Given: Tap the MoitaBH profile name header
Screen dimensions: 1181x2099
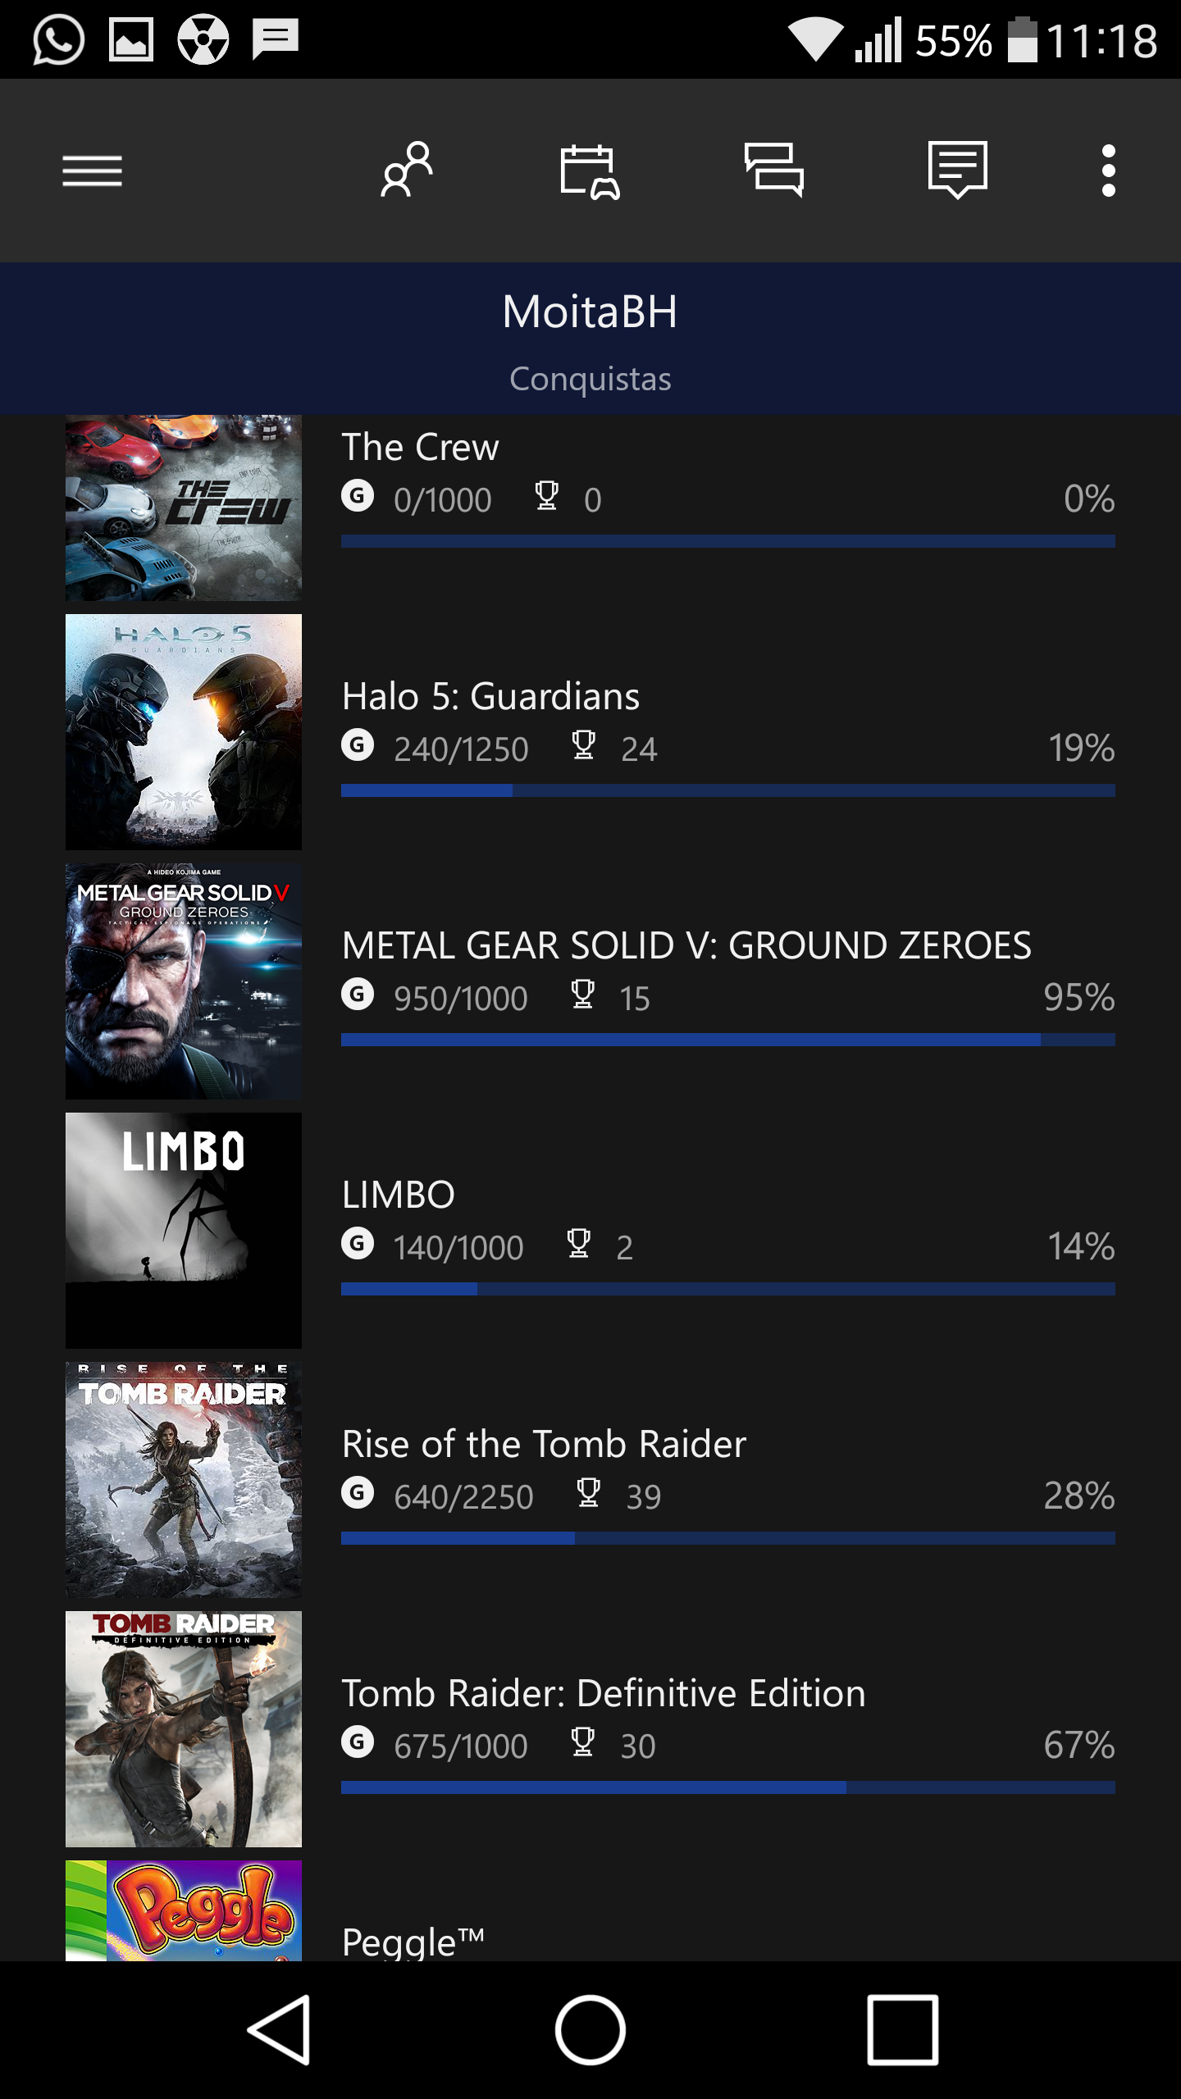Looking at the screenshot, I should point(590,312).
